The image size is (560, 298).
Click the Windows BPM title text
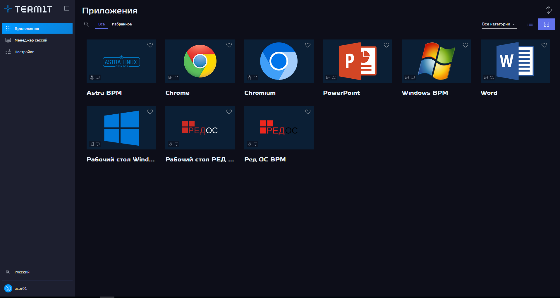click(x=425, y=93)
